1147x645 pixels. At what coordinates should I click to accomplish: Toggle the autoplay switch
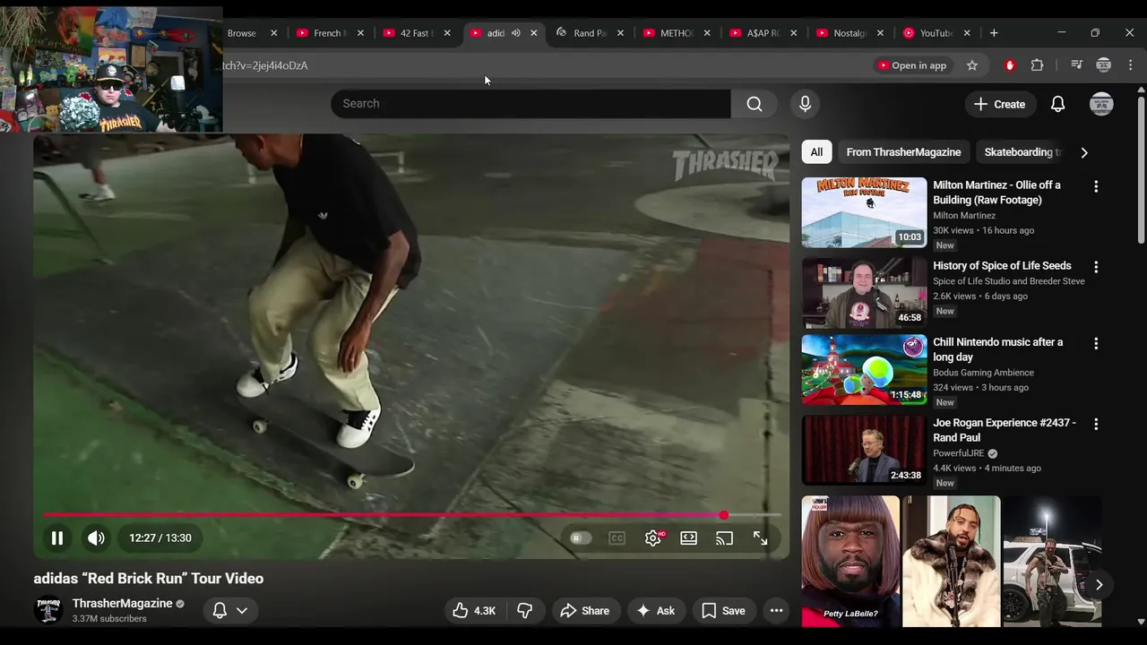click(581, 538)
